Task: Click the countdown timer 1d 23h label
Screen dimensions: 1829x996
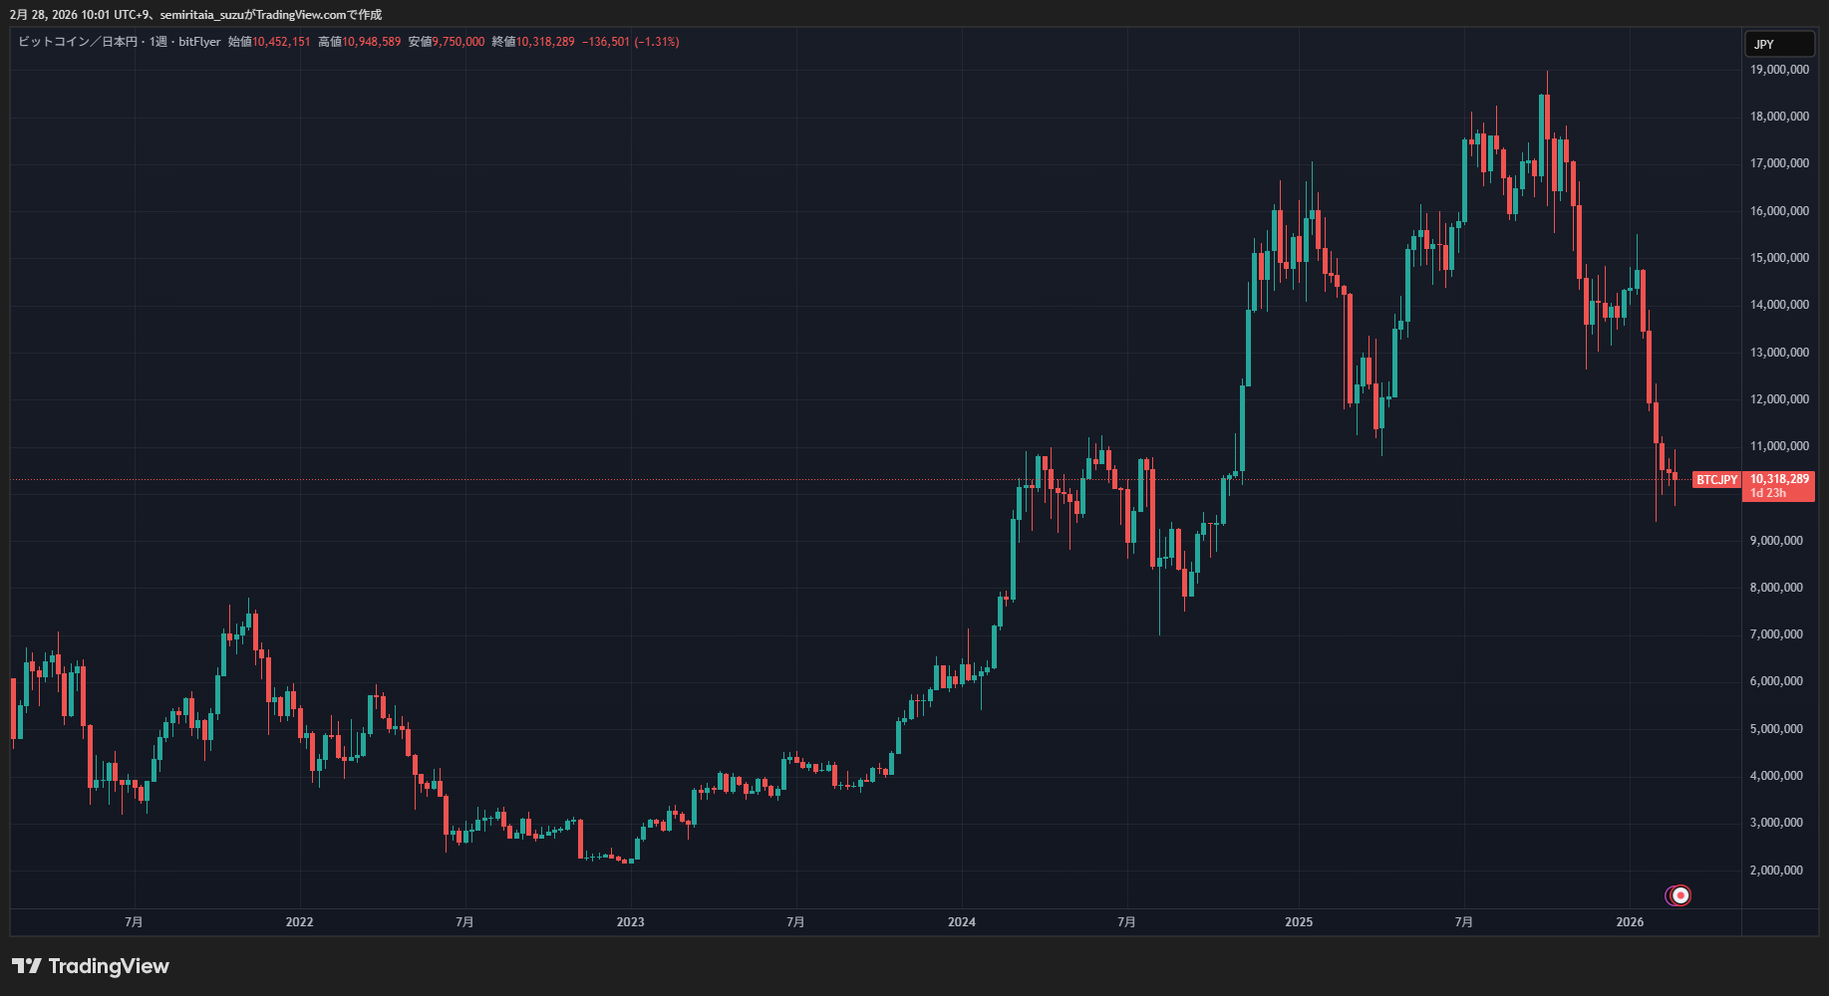Action: [1768, 493]
